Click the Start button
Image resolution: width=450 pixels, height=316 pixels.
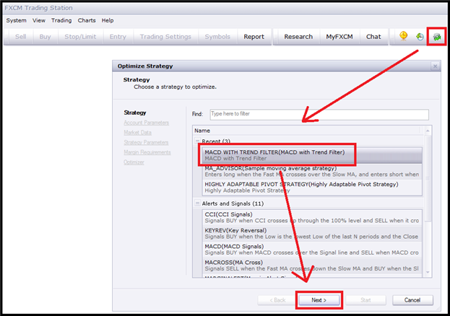(x=365, y=300)
